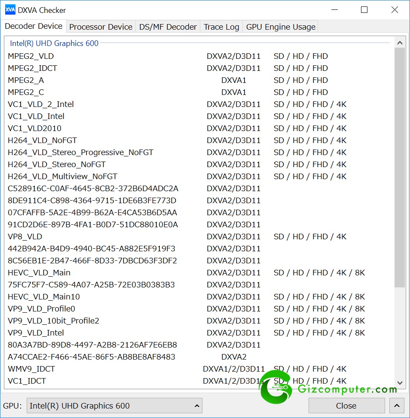The width and height of the screenshot is (410, 418).
Task: Expand the arrow button beside Close
Action: click(x=397, y=406)
